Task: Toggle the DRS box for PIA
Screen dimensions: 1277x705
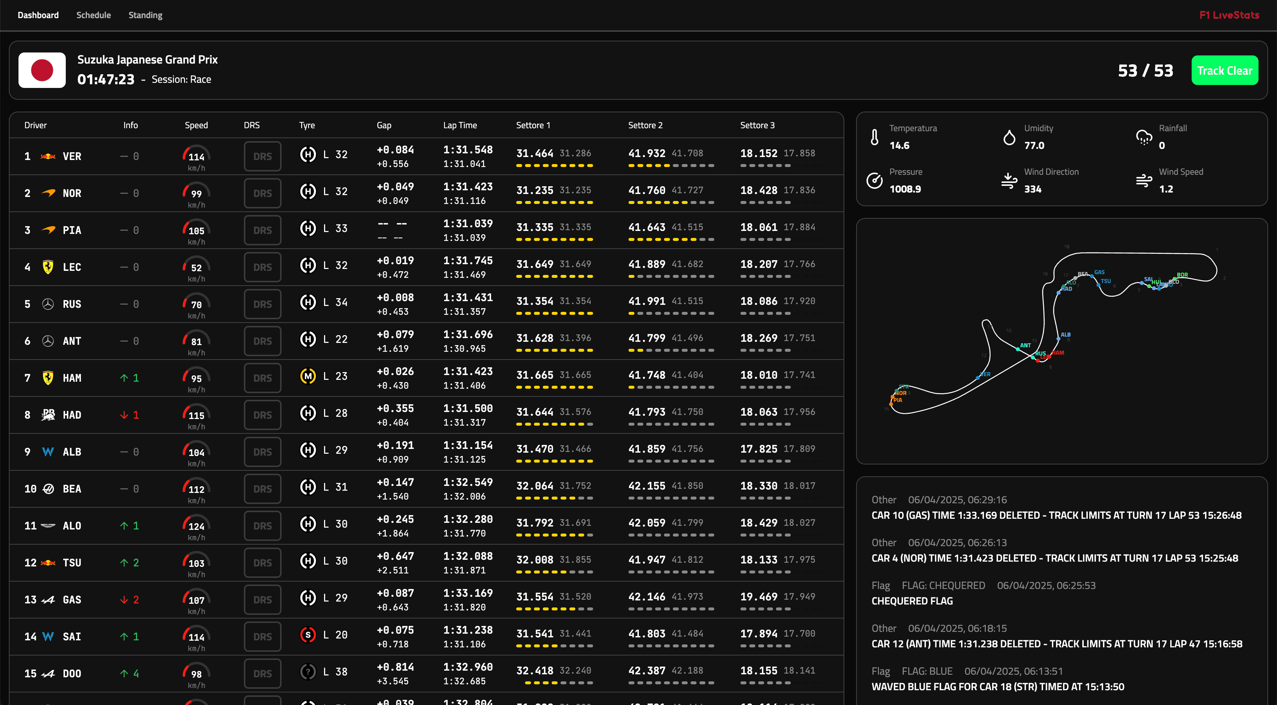Action: pyautogui.click(x=262, y=230)
